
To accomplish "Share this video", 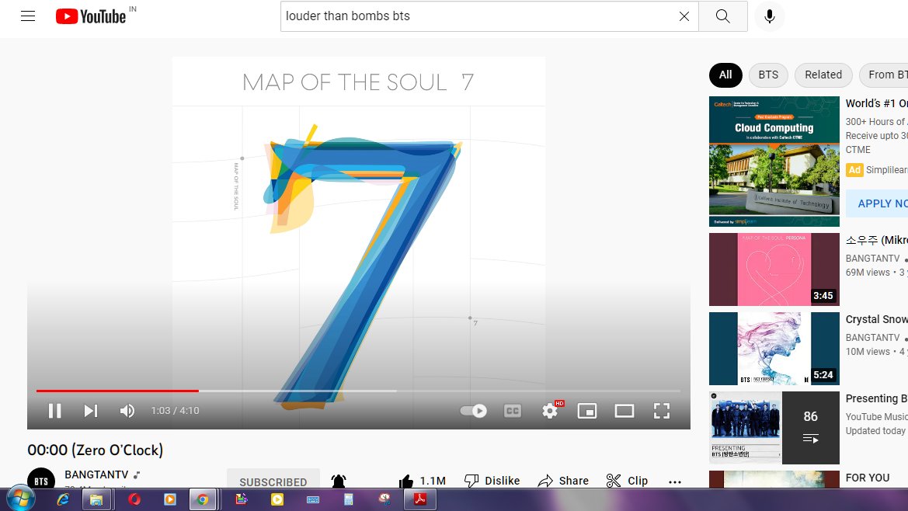I will 563,481.
